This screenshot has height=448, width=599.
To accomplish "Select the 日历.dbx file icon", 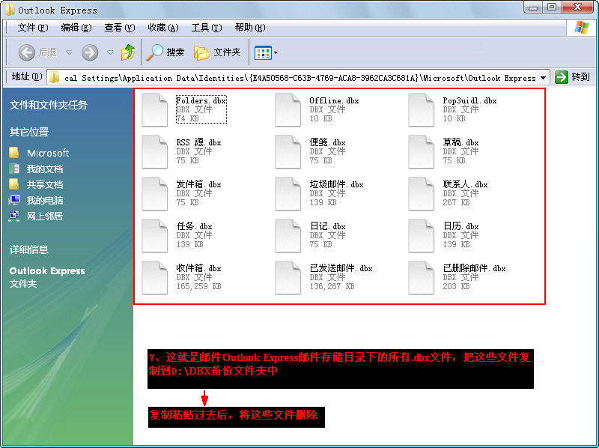I will tap(422, 236).
